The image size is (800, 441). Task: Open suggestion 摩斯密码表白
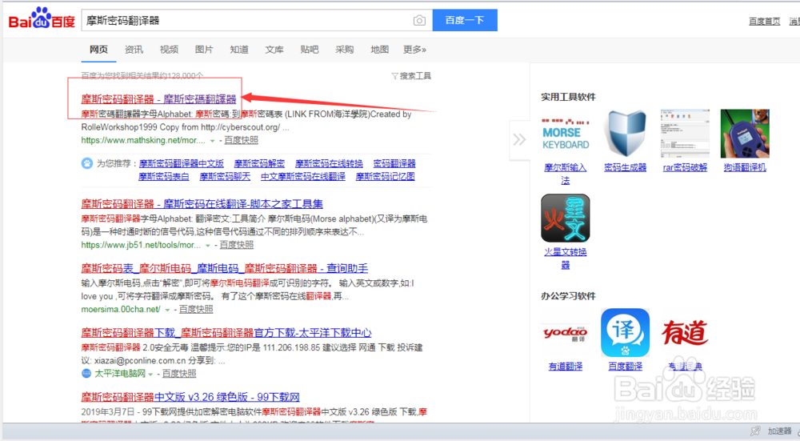coord(164,177)
